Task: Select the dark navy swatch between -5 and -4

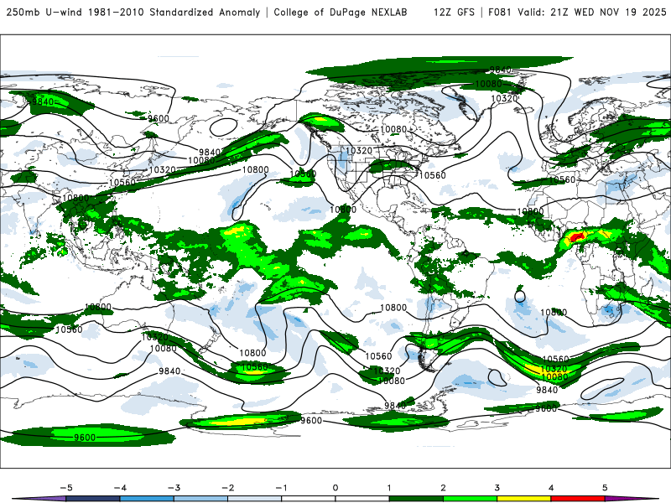Action: pos(93,499)
